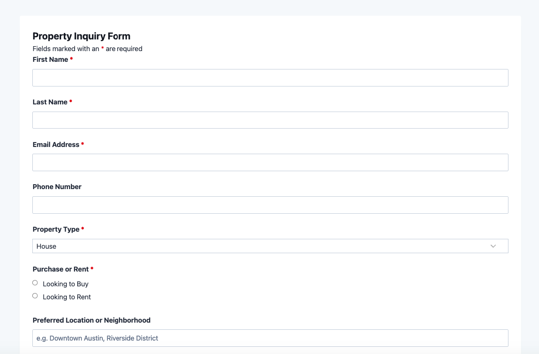Click the Preferred Location or Neighborhood field

point(270,338)
